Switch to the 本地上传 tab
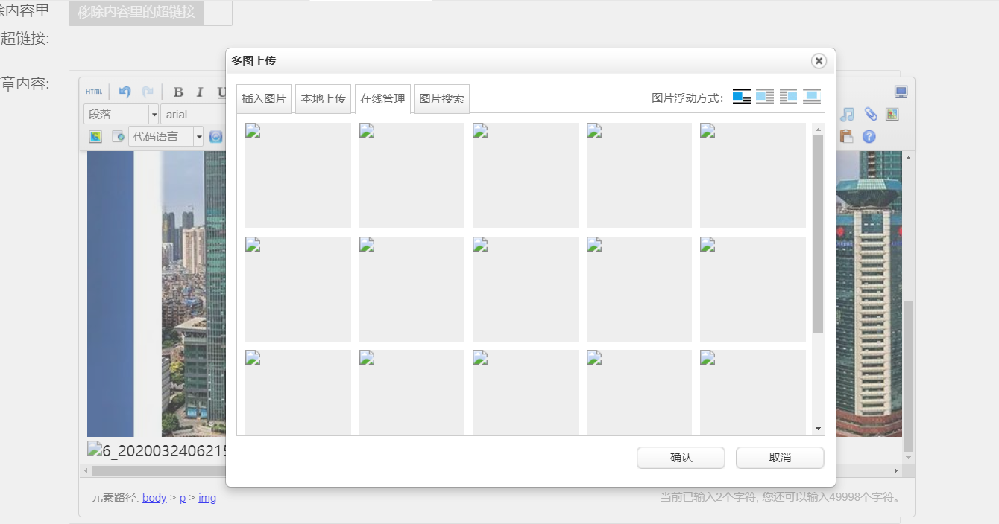 [324, 98]
